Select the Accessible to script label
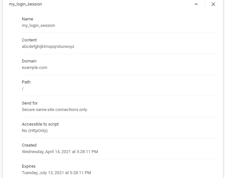The width and height of the screenshot is (225, 178). pos(40,124)
